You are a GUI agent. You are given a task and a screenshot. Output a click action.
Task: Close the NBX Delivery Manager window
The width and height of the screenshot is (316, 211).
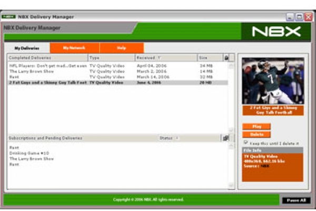tap(308, 17)
